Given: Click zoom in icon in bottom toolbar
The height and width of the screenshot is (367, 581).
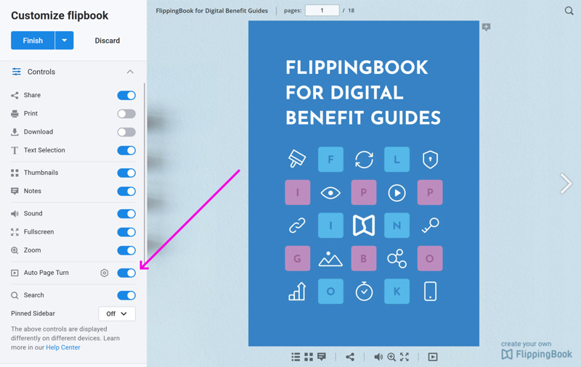Looking at the screenshot, I should coord(391,357).
